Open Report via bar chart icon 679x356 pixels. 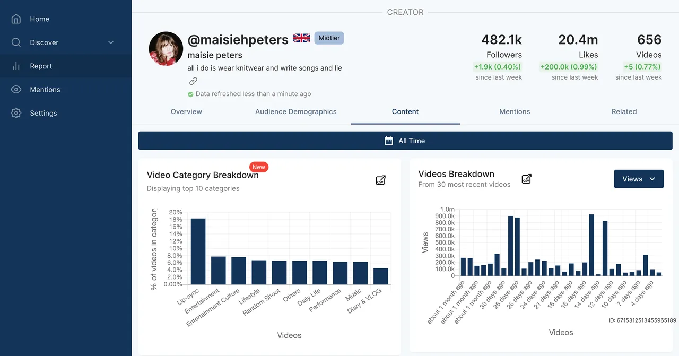click(16, 66)
